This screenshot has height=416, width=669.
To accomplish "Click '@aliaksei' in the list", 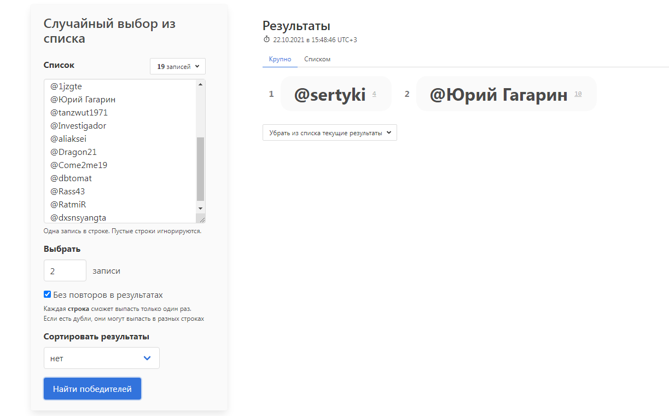I will pos(68,138).
